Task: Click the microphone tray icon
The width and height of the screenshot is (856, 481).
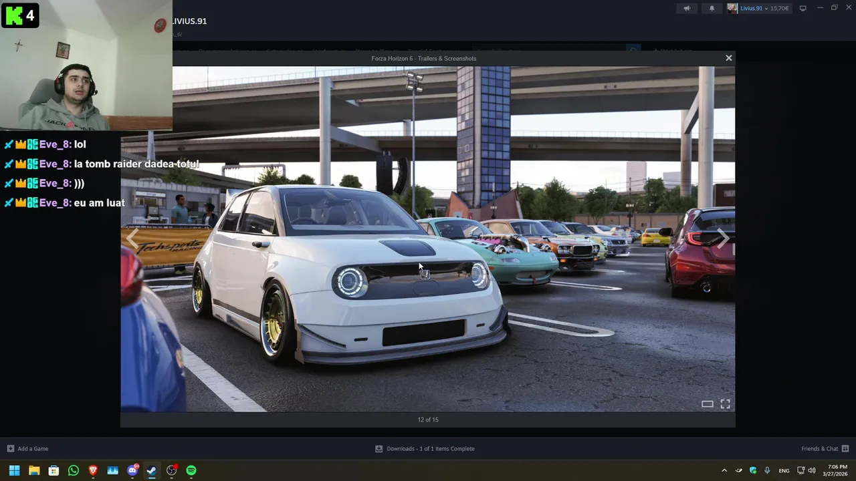Action: (767, 470)
